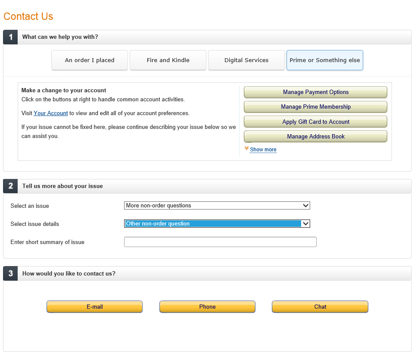
Task: Click the 'Contact Us' heading
Action: coord(28,16)
